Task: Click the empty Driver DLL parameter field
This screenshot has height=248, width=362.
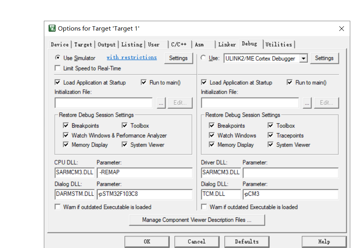Action: pos(291,173)
